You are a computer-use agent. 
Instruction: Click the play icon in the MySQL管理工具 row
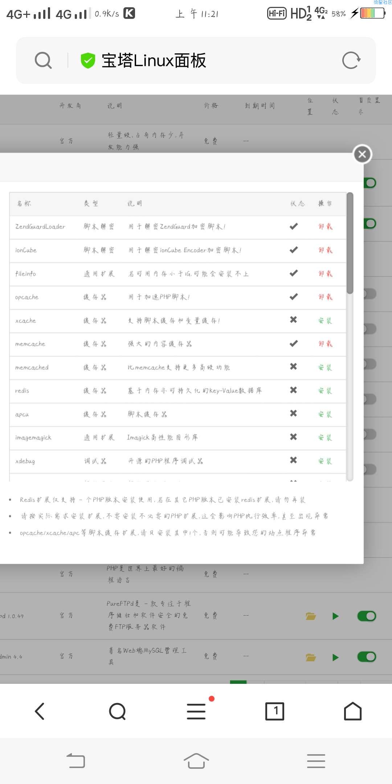point(335,657)
